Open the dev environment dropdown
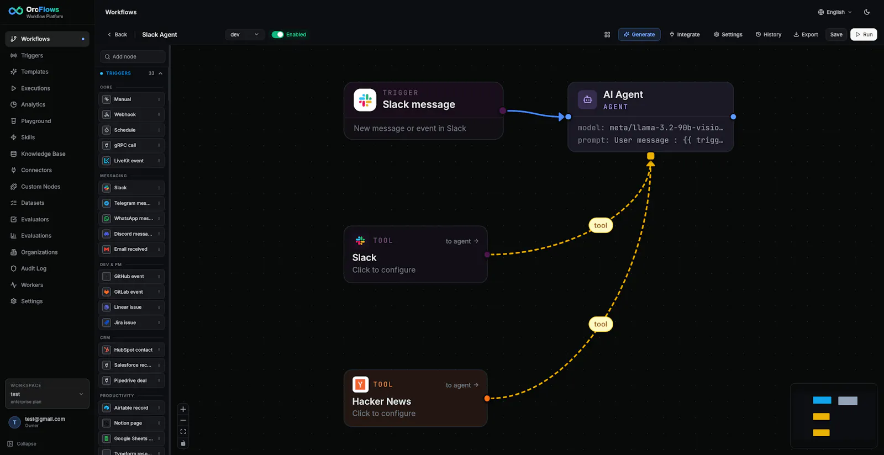The width and height of the screenshot is (884, 455). point(245,34)
